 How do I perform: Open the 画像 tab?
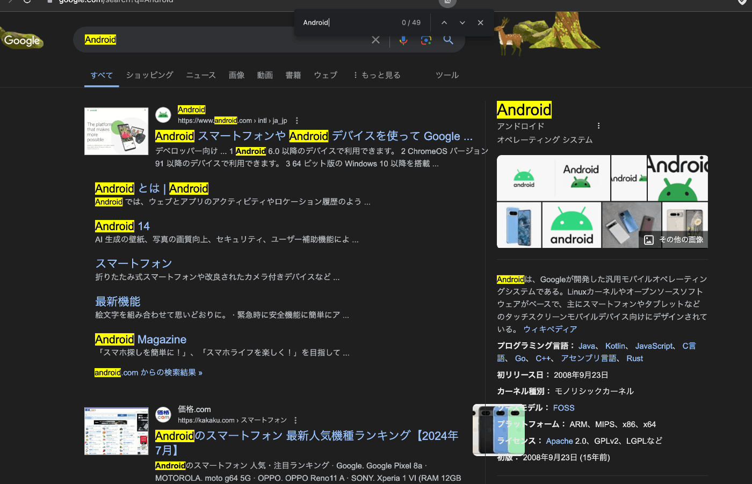(236, 75)
